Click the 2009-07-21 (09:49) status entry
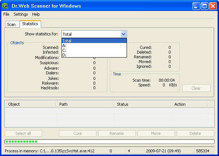219x156 pixels. coord(163,151)
